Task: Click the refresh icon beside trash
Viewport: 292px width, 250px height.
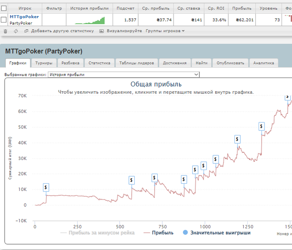Action: pos(16,31)
